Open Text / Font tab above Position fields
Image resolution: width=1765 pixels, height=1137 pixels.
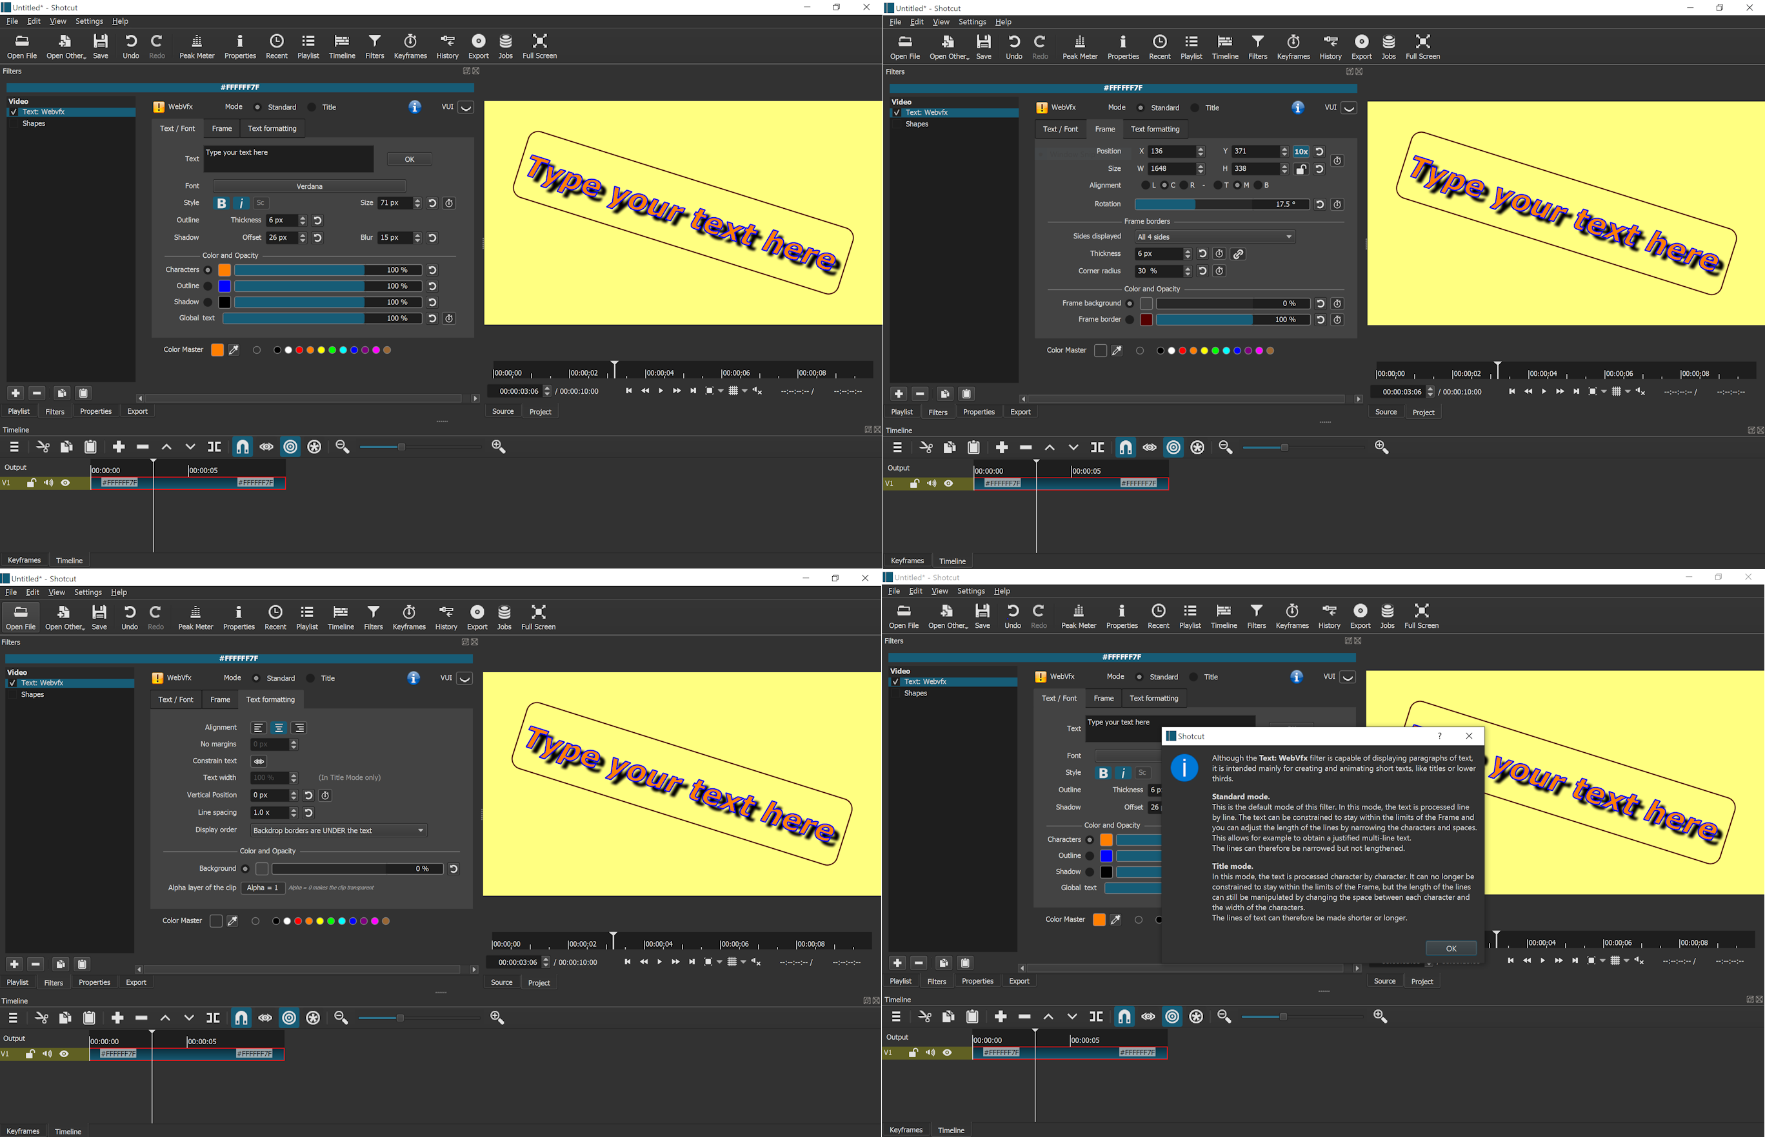pos(1060,129)
